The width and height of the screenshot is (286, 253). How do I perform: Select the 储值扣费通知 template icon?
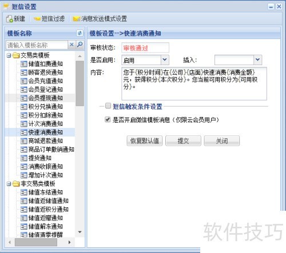(x=24, y=64)
